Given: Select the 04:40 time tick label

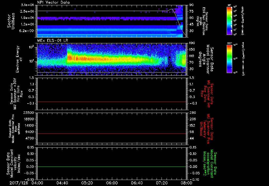Looking at the screenshot, I should coord(62,183).
